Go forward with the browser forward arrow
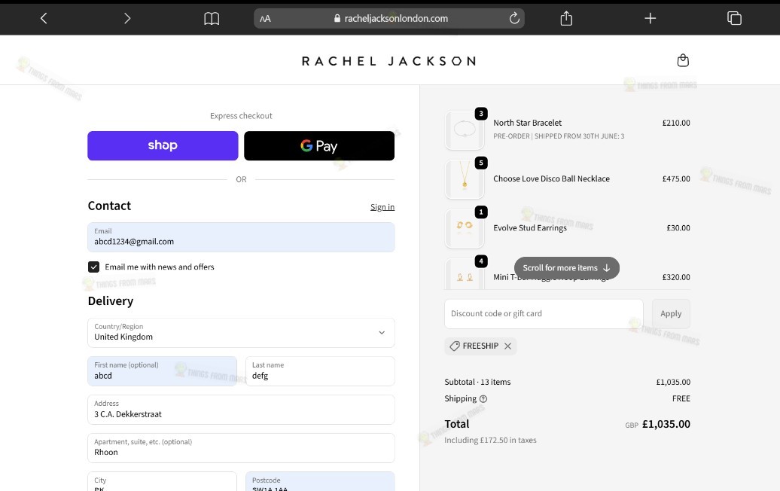The width and height of the screenshot is (780, 491). pyautogui.click(x=126, y=18)
